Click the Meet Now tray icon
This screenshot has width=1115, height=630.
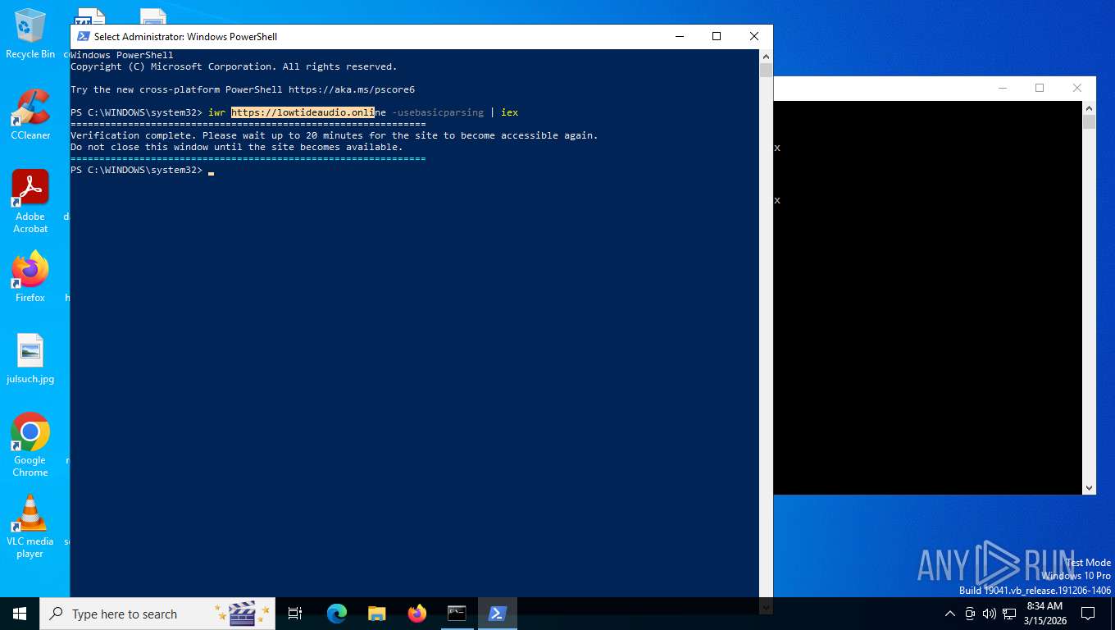(x=970, y=614)
